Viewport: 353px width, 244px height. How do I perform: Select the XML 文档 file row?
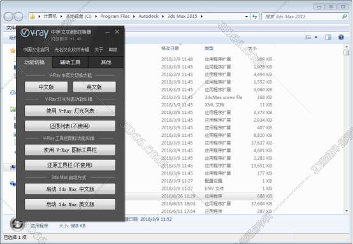pos(199,105)
